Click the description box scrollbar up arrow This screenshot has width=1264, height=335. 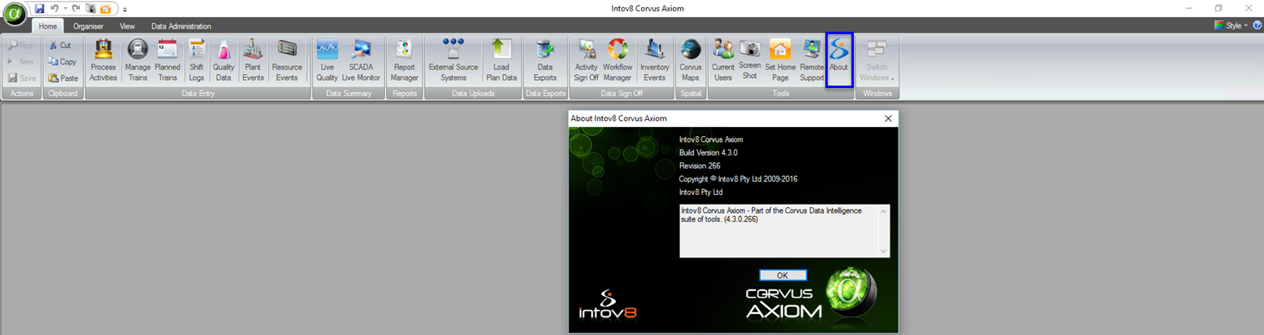[883, 211]
